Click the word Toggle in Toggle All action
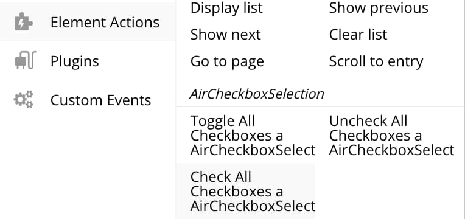The height and width of the screenshot is (219, 465). point(212,121)
